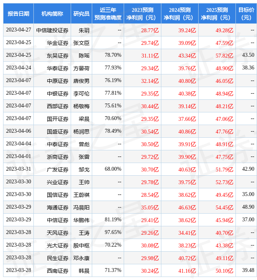Click the 46.63亿 2024 profit value
This screenshot has height=280, width=257.
point(187,208)
